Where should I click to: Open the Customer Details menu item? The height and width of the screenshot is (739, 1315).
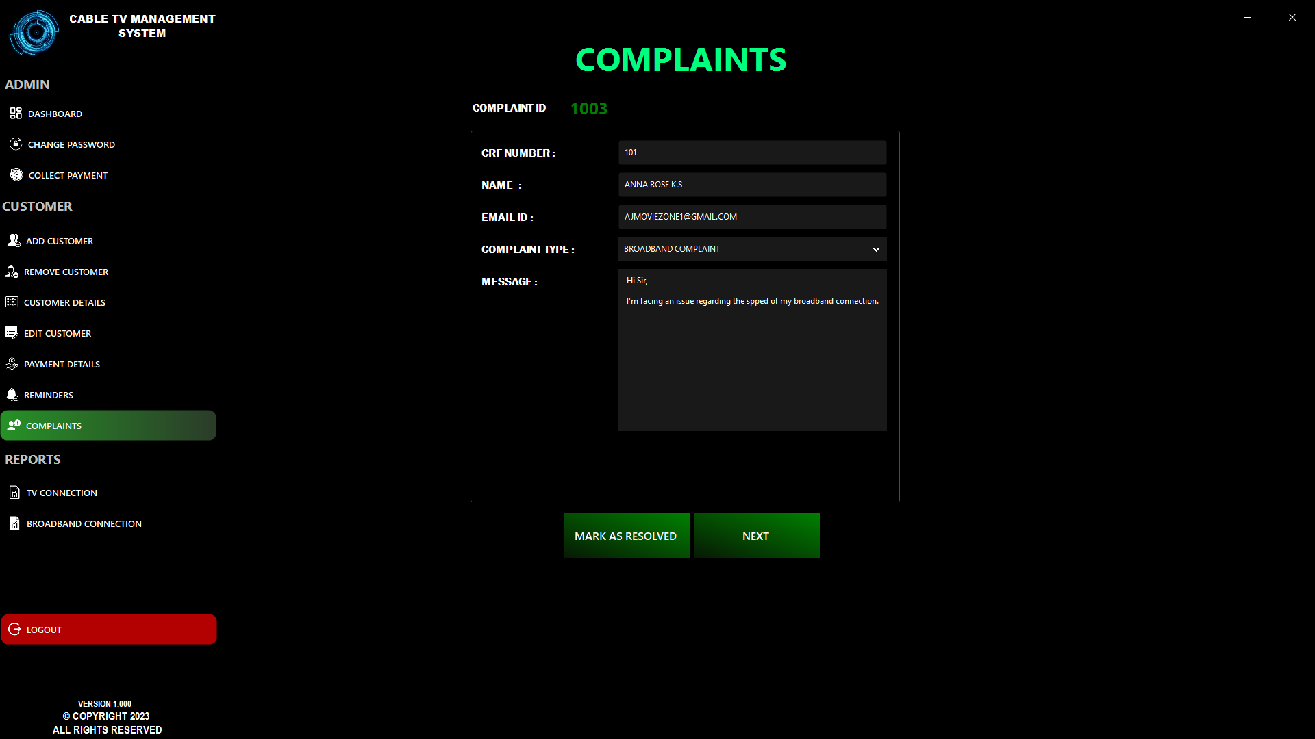click(64, 302)
